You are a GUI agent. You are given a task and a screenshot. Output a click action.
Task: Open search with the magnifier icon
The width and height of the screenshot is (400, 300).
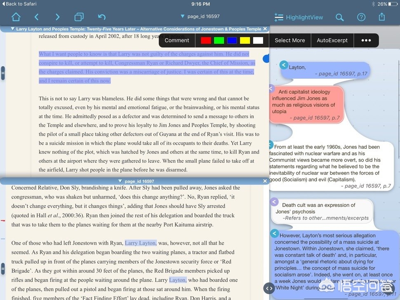click(x=339, y=17)
